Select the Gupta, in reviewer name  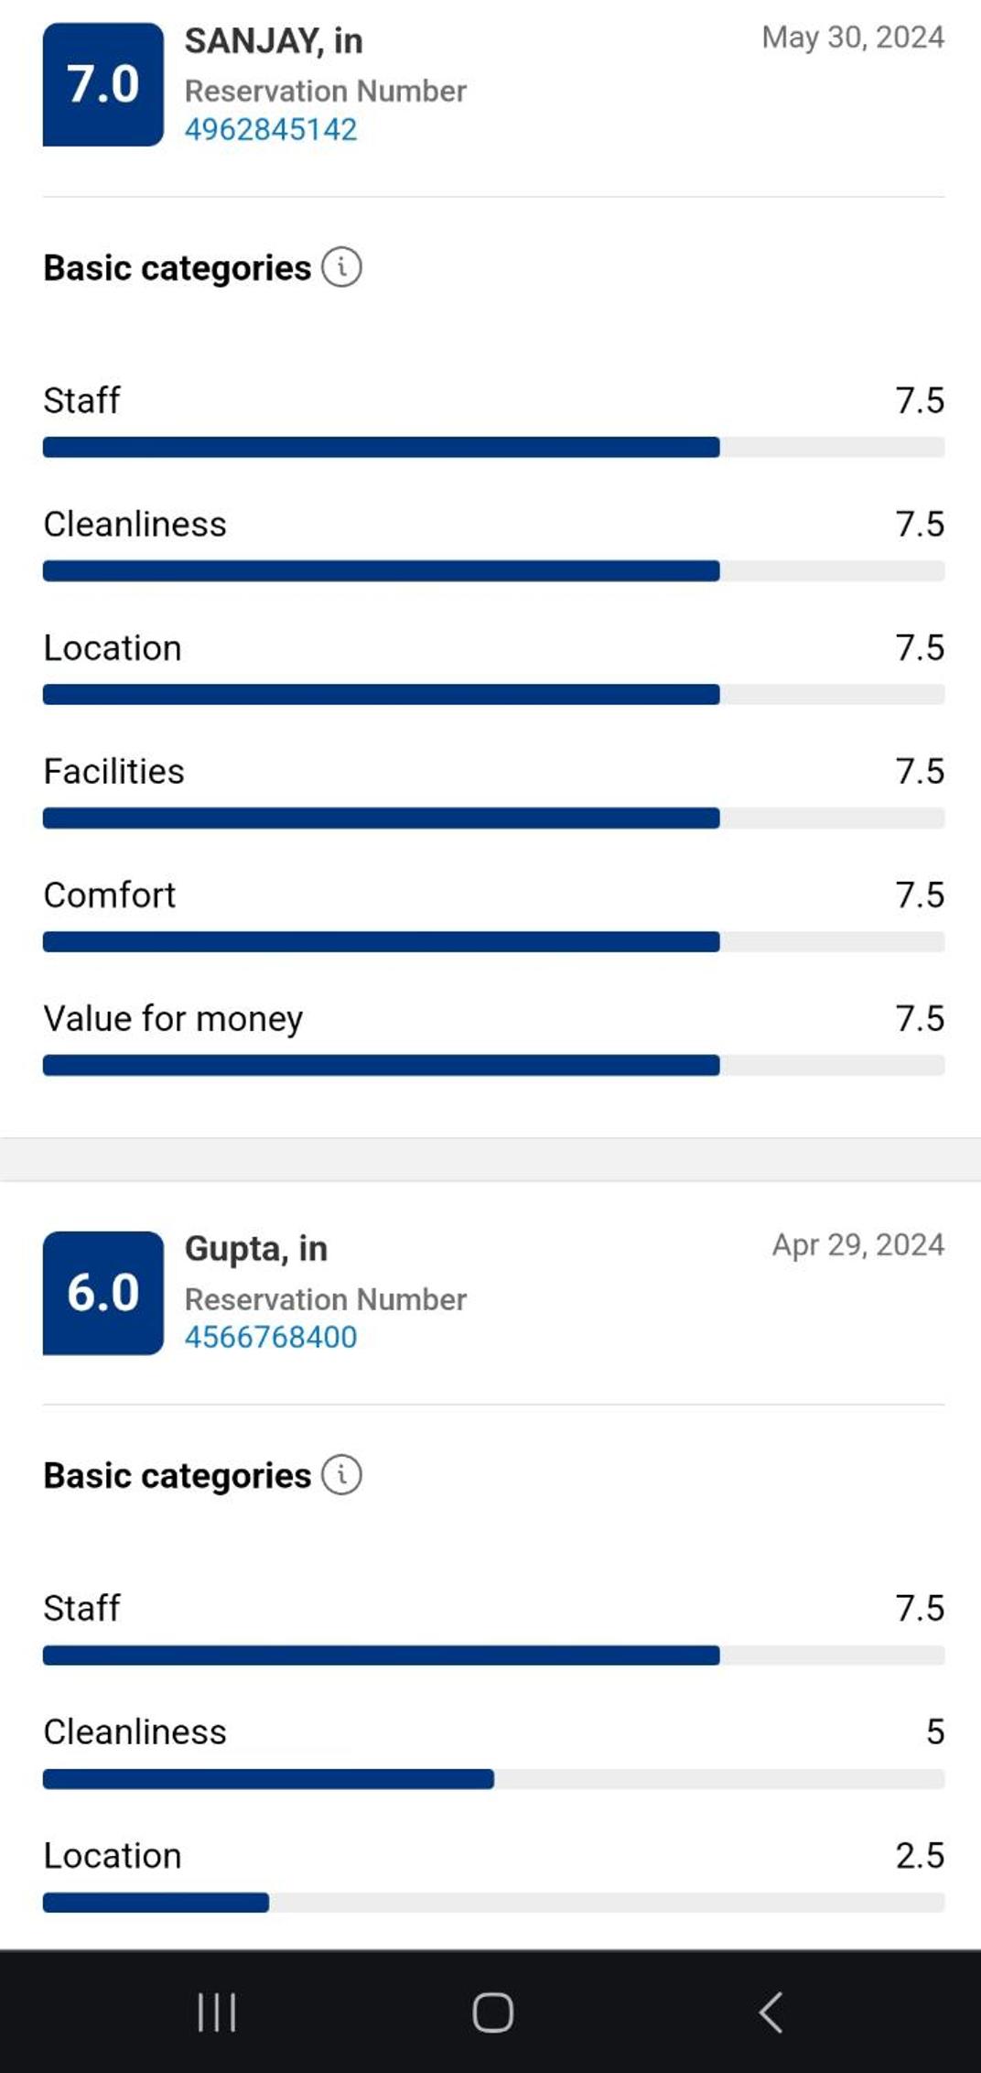point(256,1249)
